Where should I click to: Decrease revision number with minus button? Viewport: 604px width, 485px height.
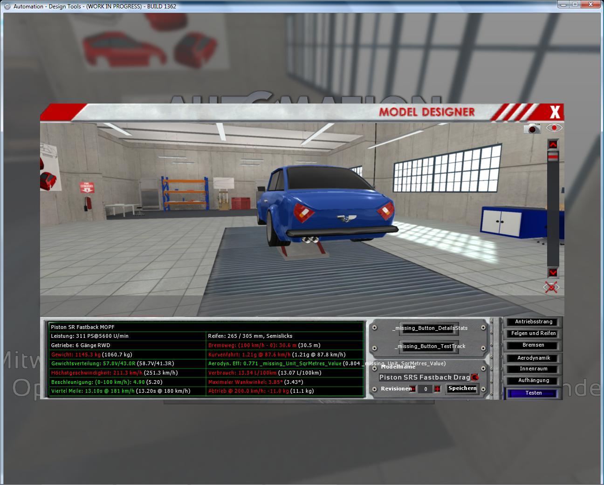point(413,389)
